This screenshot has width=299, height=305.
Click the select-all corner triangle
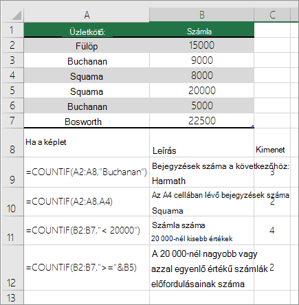[x=16, y=15]
